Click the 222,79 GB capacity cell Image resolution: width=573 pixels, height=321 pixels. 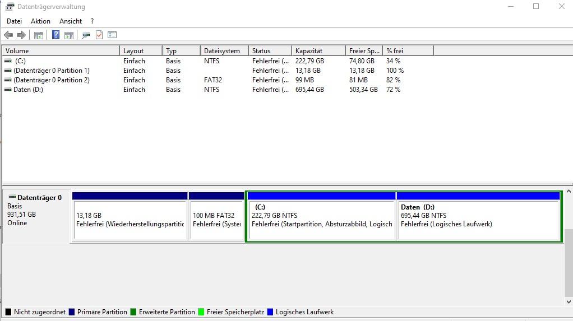(309, 61)
